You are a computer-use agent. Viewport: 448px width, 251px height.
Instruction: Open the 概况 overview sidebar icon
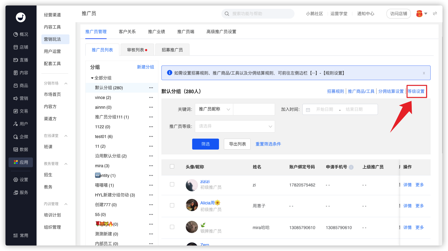tap(16, 34)
